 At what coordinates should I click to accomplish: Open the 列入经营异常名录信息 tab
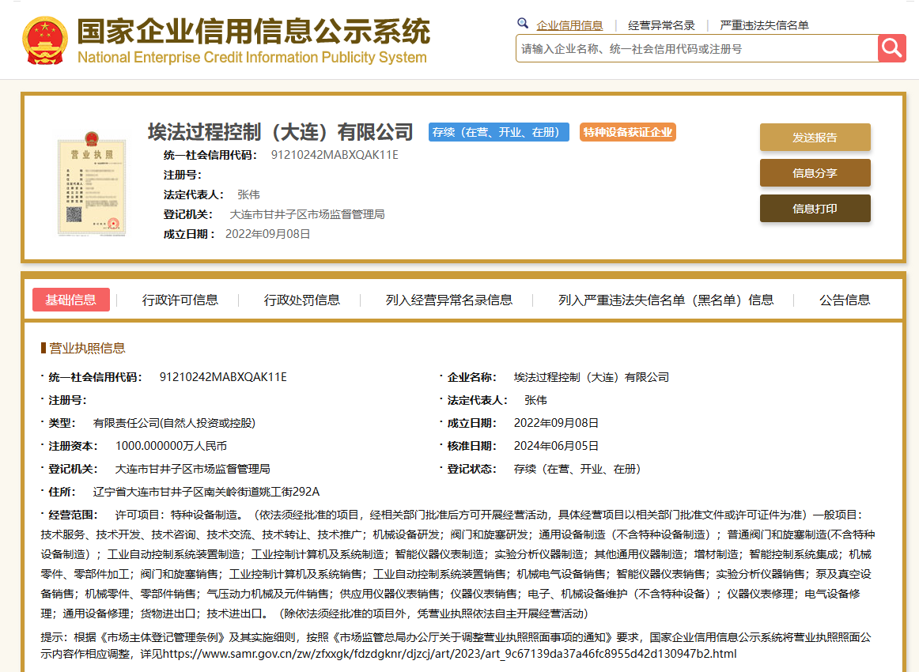pyautogui.click(x=449, y=300)
